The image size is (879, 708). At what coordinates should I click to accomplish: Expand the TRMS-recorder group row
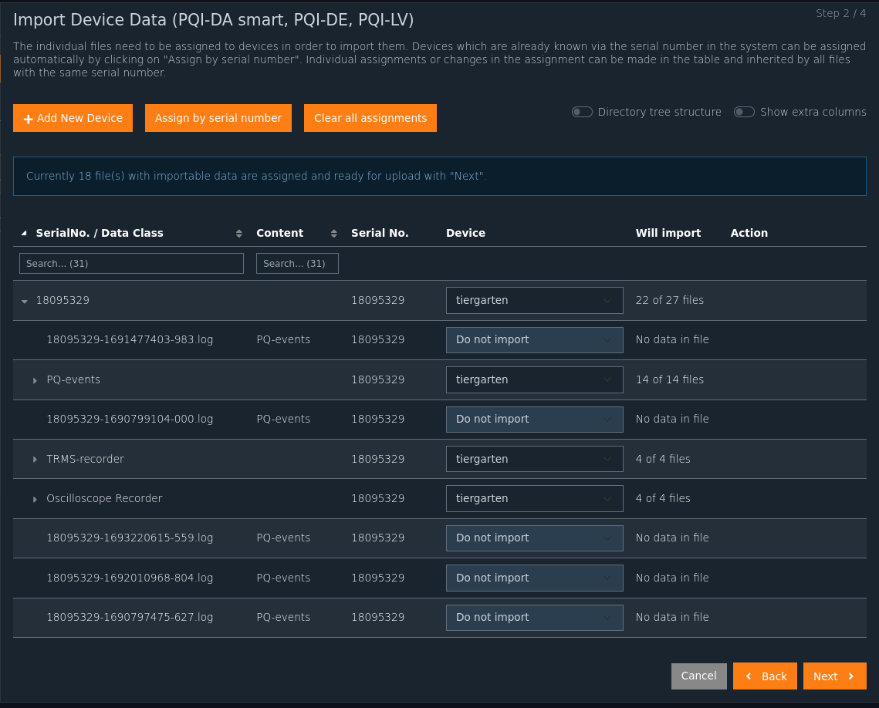(x=35, y=460)
